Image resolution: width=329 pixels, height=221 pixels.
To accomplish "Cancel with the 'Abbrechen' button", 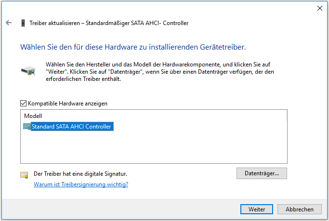I will pos(299,209).
